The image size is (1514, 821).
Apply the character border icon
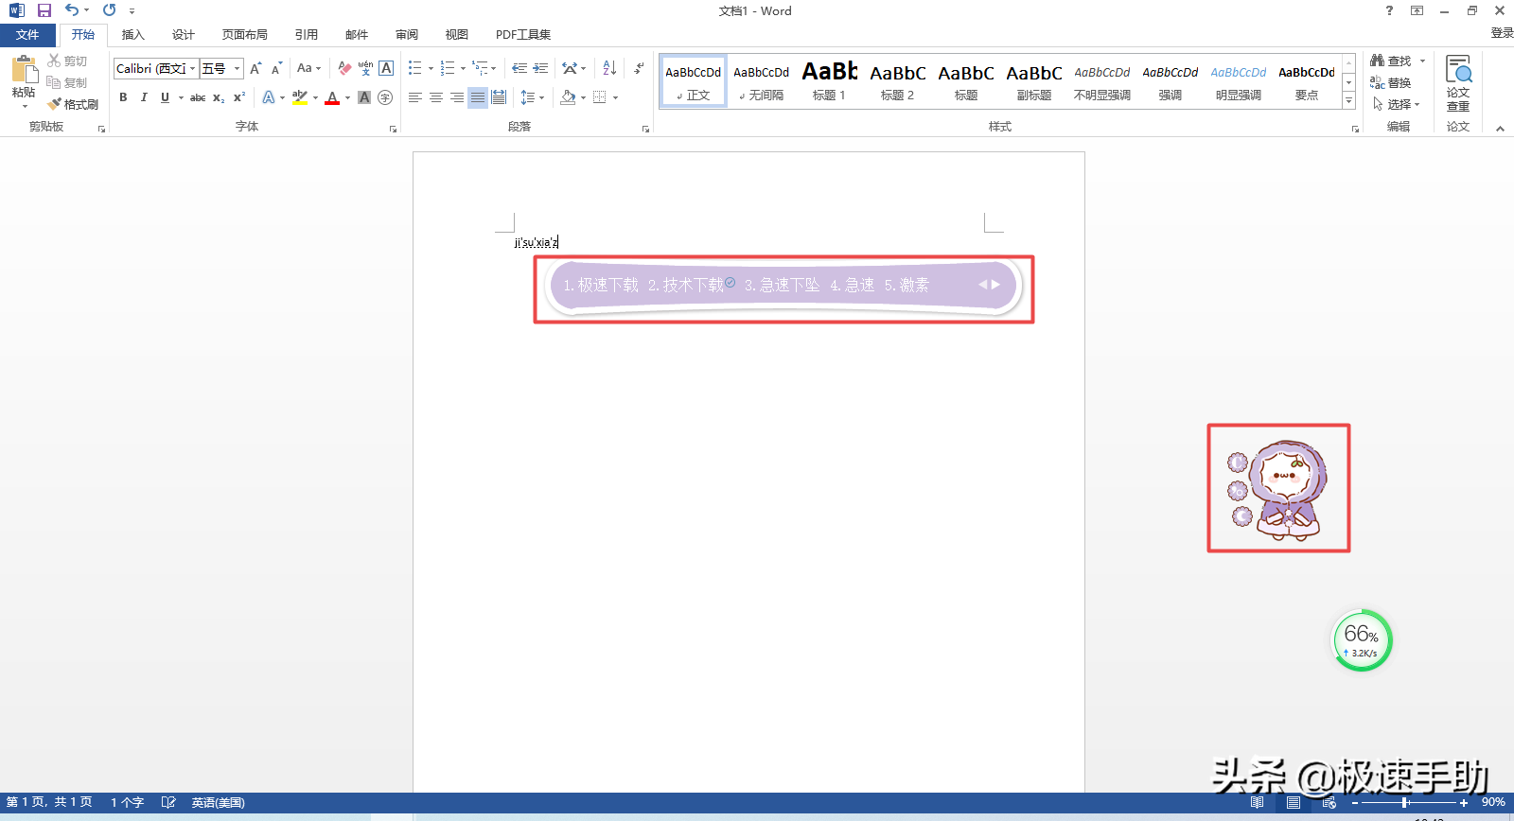[386, 68]
